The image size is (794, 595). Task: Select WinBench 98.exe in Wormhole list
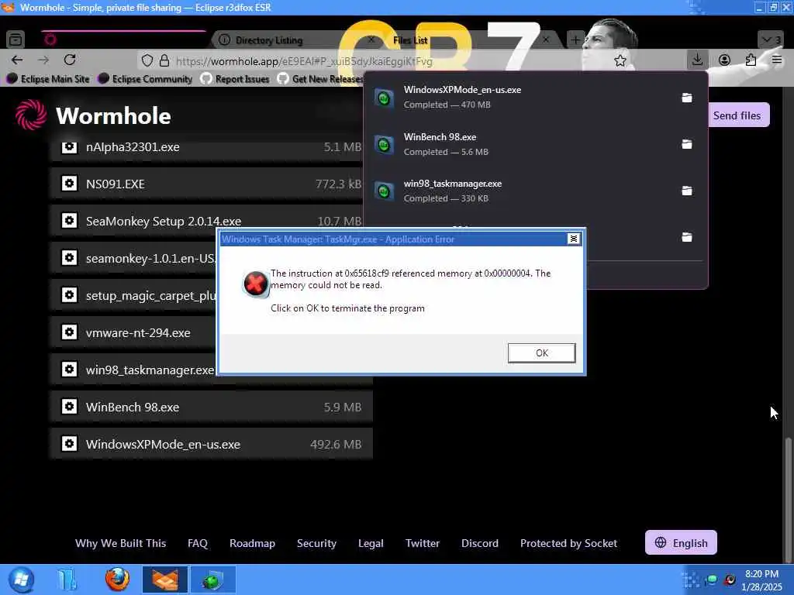click(212, 407)
